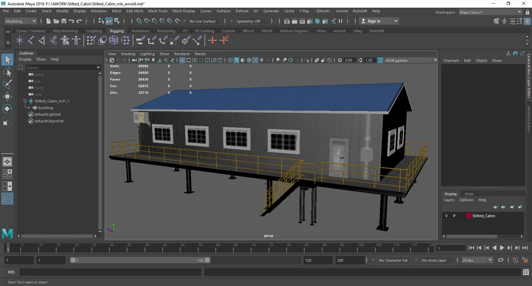The height and width of the screenshot is (286, 532).
Task: Click the play backwards button
Action: coord(494,248)
